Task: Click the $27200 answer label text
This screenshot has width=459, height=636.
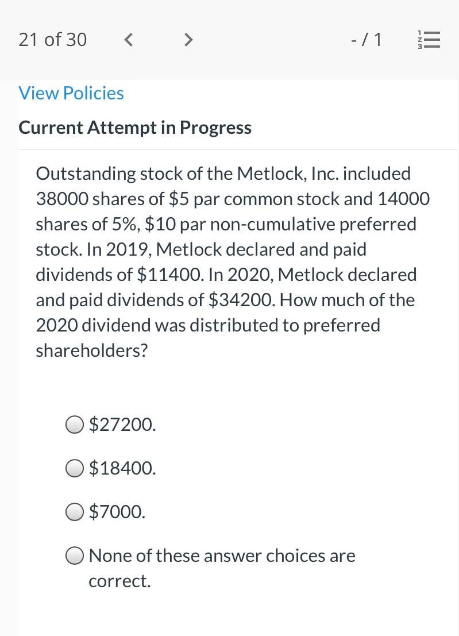Action: coord(122,424)
